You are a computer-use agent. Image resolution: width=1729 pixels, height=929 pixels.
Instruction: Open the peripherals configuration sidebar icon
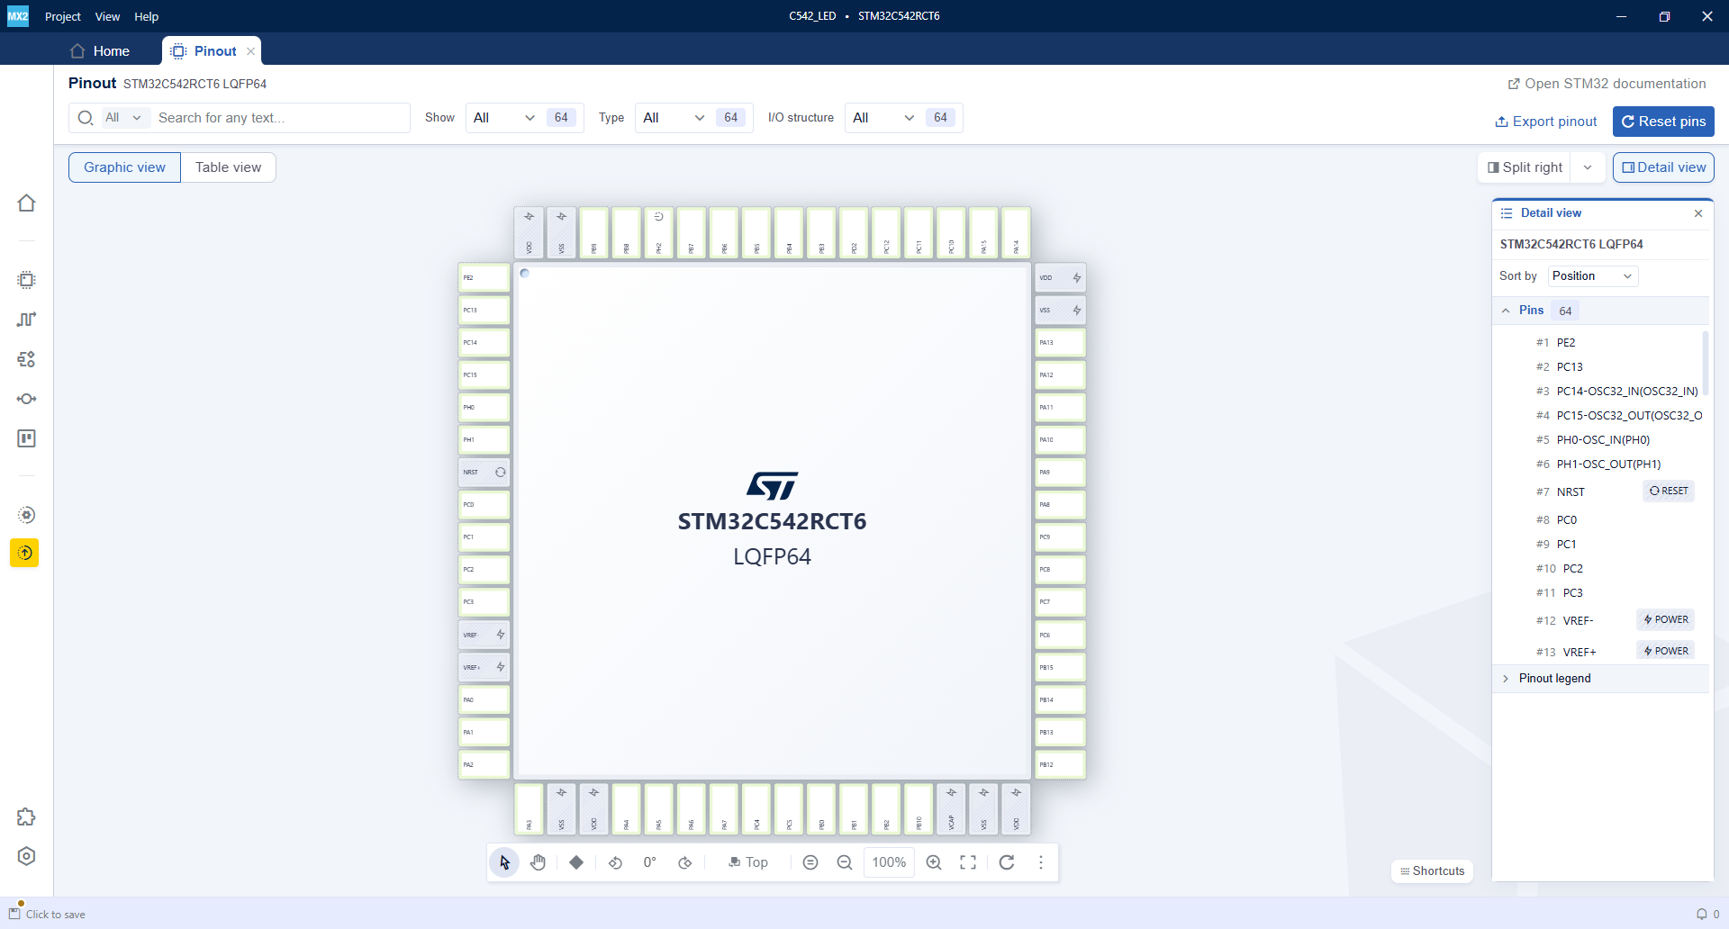pyautogui.click(x=26, y=359)
